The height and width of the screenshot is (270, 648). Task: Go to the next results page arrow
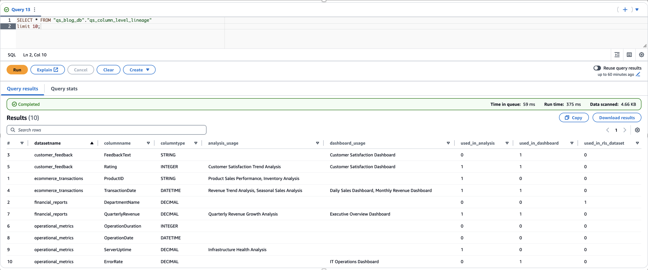(x=625, y=130)
